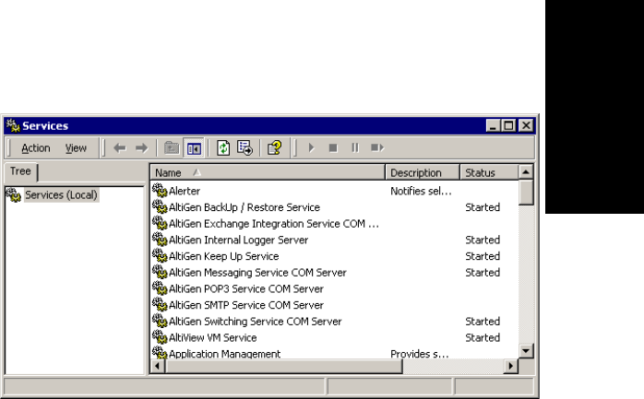Click Started status of AltiGen Keep Up Service
The image size is (644, 399).
click(483, 256)
